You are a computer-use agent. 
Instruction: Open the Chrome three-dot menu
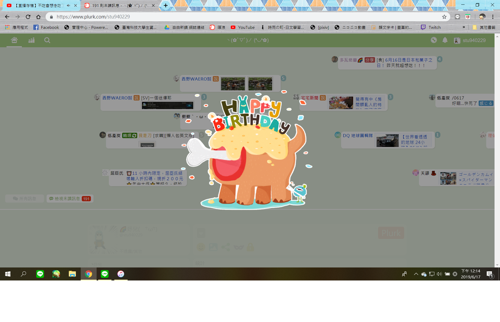coord(493,17)
